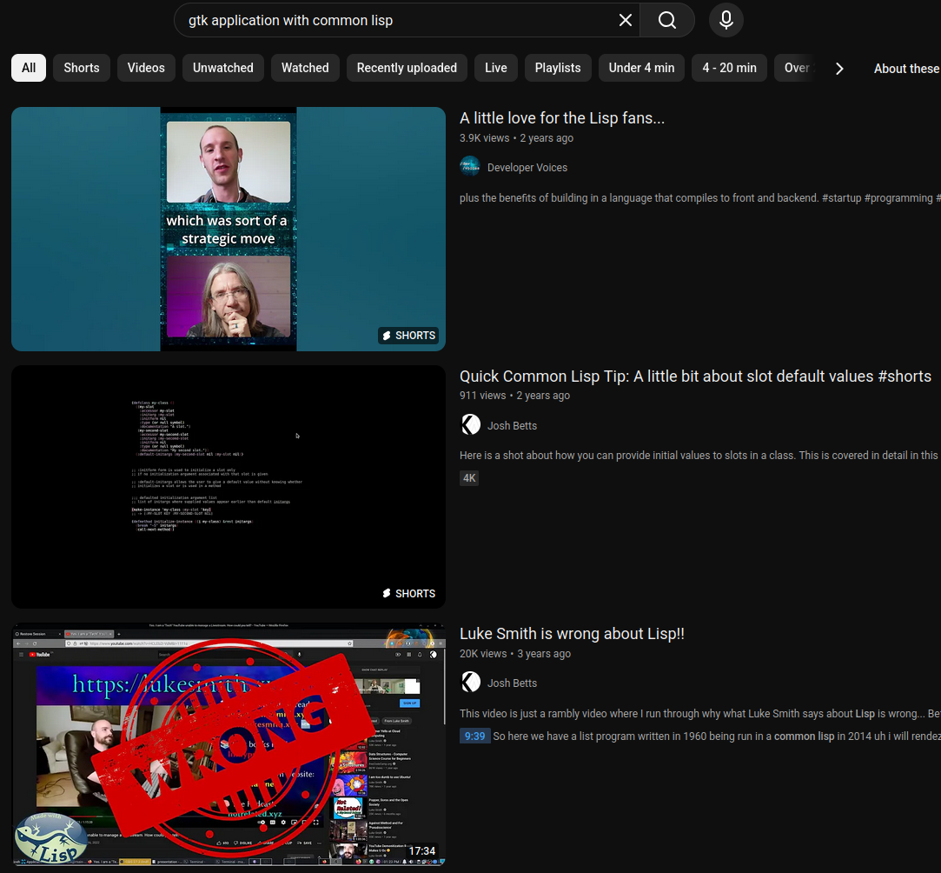The image size is (941, 873).
Task: Click SHORTS badge on slot default values thumbnail
Action: coord(408,593)
